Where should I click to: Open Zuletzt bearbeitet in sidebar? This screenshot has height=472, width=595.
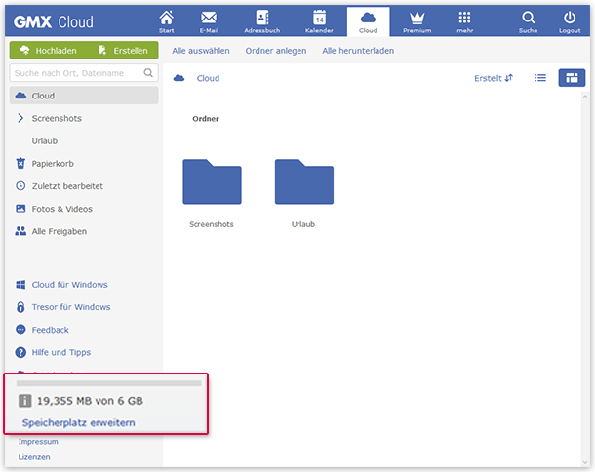point(67,186)
